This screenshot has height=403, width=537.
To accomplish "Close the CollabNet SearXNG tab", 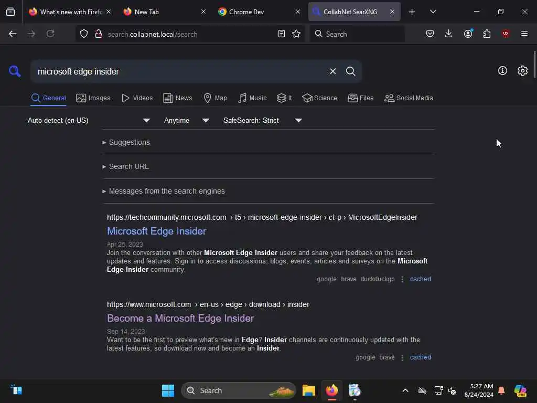I will pos(392,12).
